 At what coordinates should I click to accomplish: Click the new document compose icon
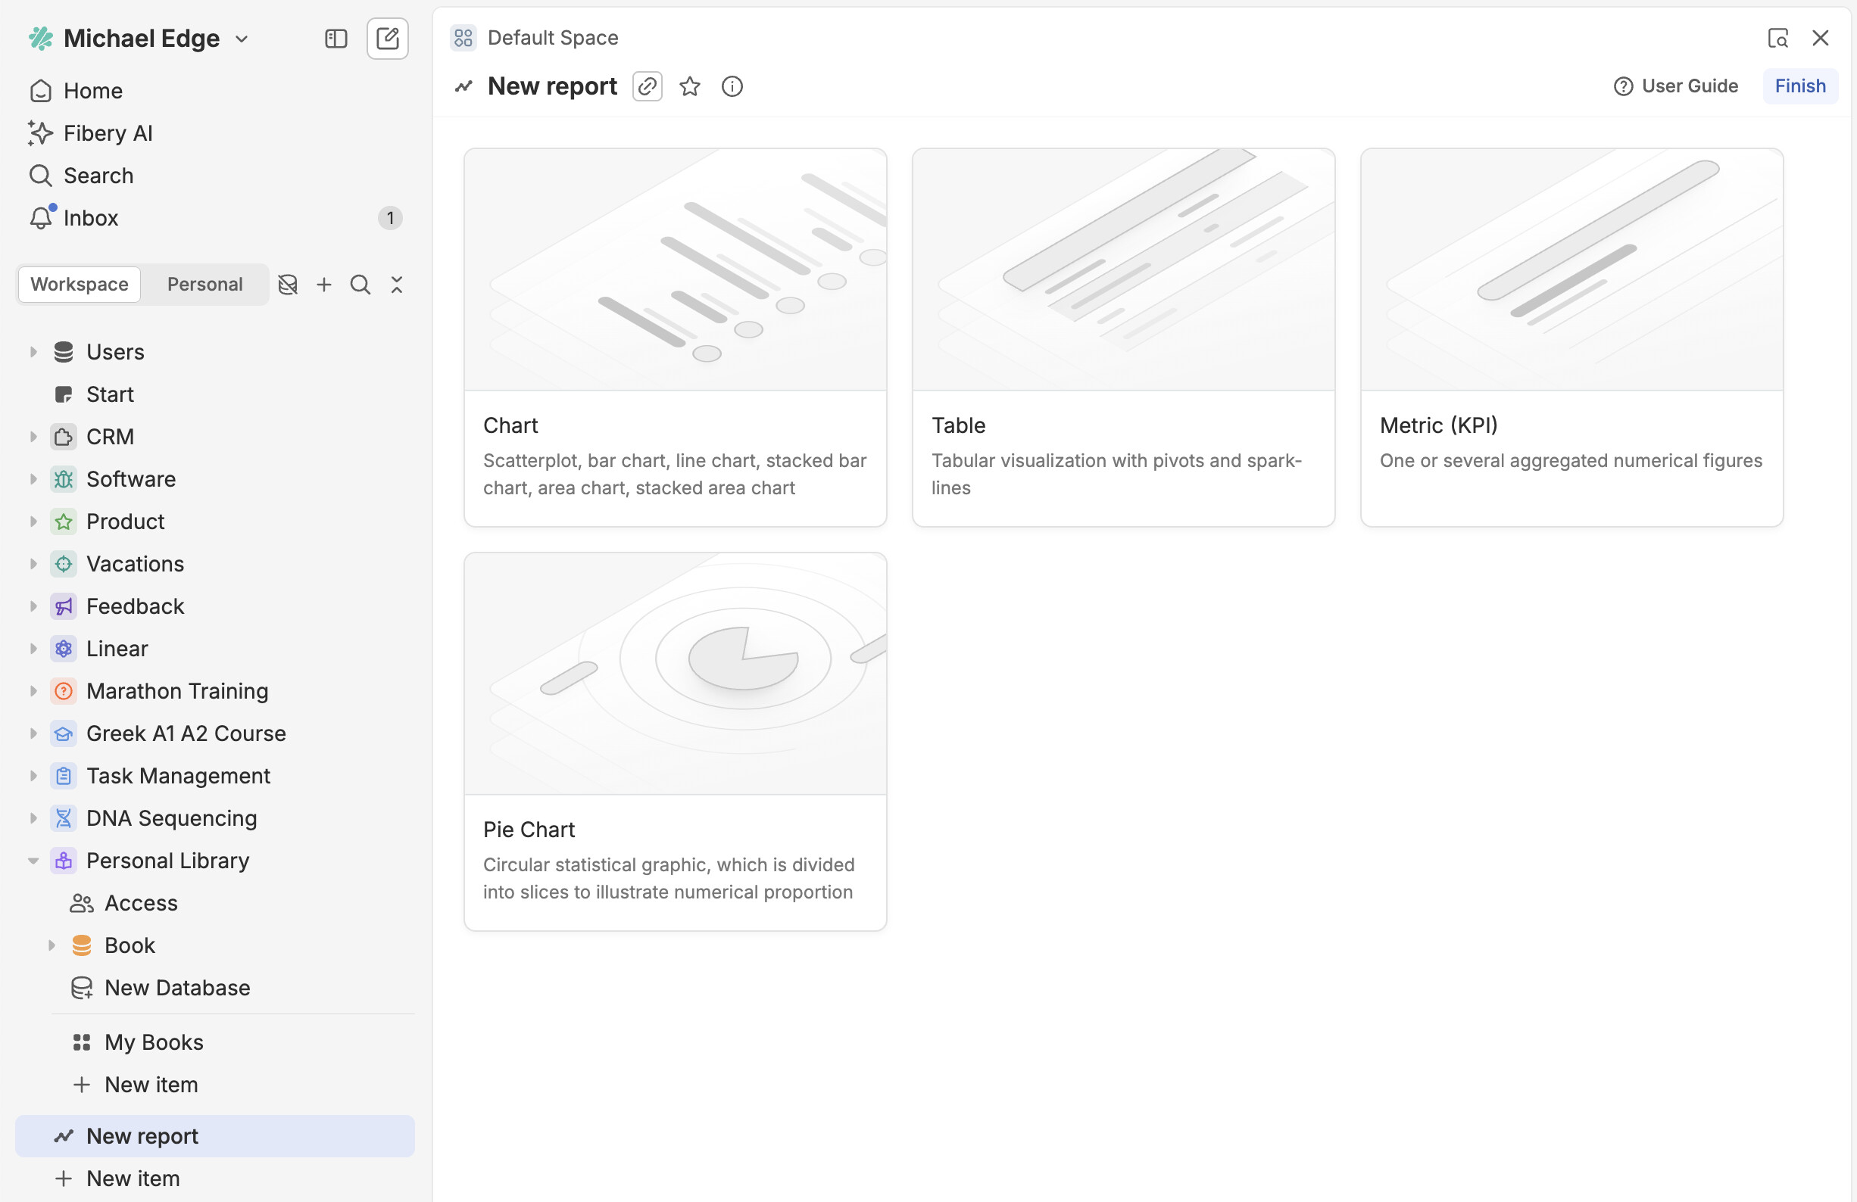(x=387, y=38)
